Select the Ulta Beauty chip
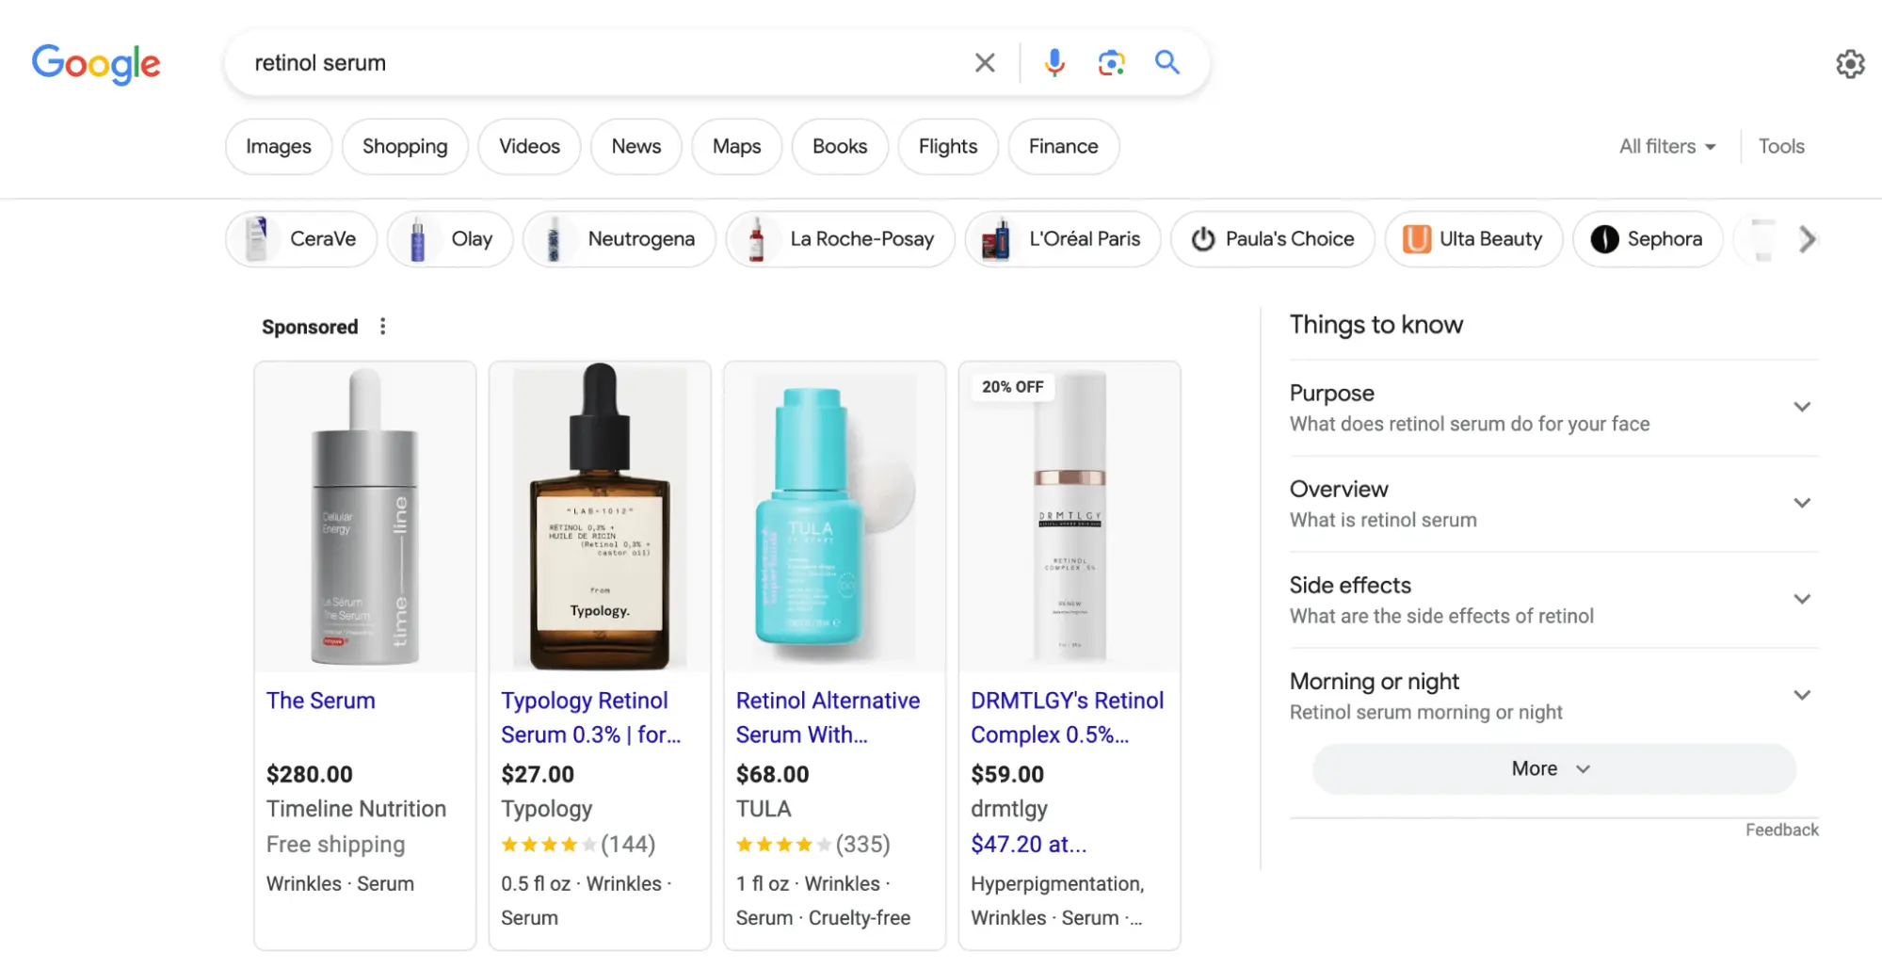 pyautogui.click(x=1473, y=239)
